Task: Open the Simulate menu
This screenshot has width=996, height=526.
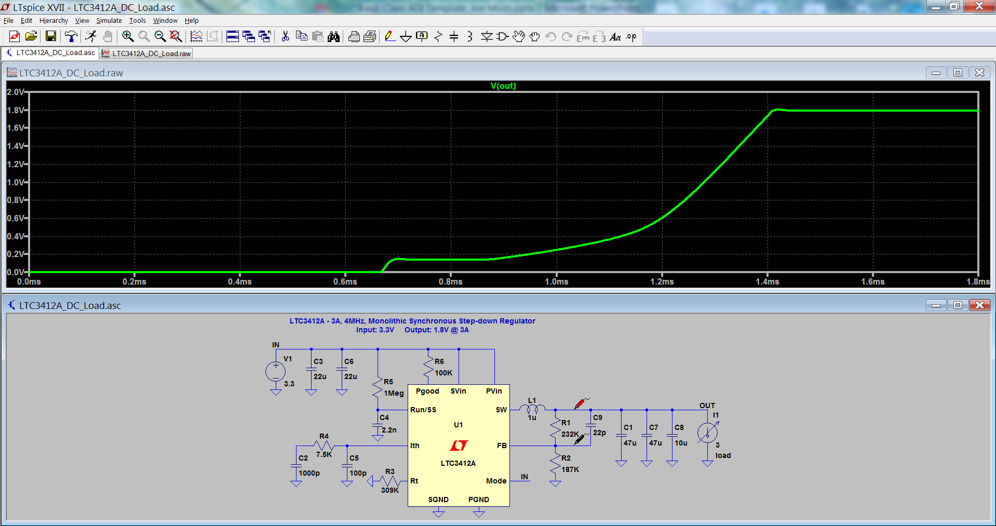Action: click(109, 21)
